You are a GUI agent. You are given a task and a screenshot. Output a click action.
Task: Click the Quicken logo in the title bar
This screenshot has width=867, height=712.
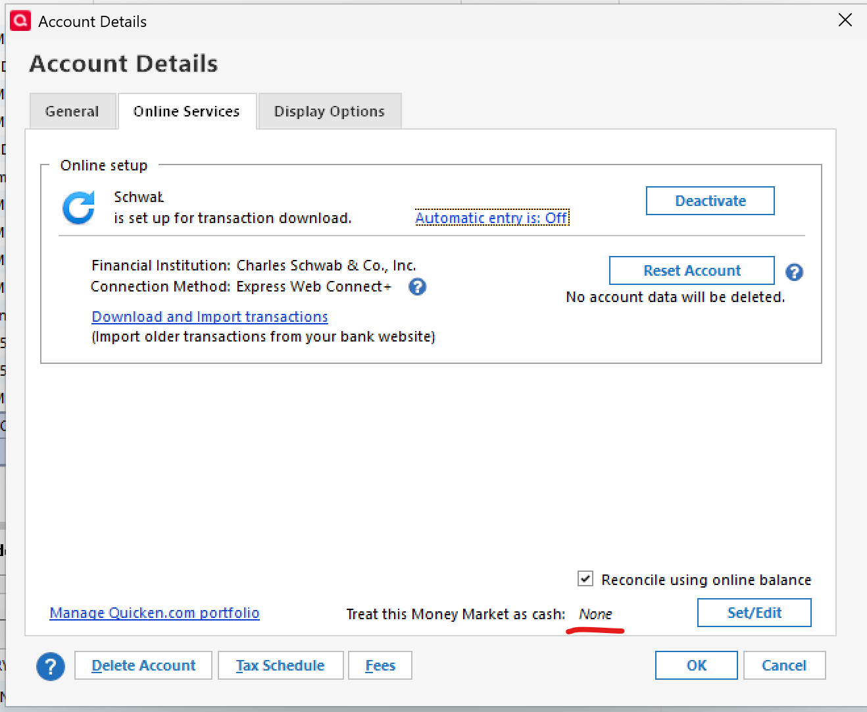pos(20,20)
